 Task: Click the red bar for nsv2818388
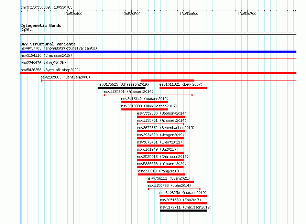145,109
